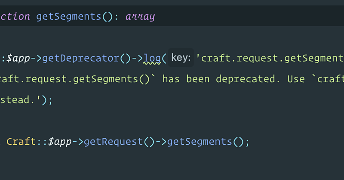
Task: Click the getSegments function name in the declaration
Action: 68,17
